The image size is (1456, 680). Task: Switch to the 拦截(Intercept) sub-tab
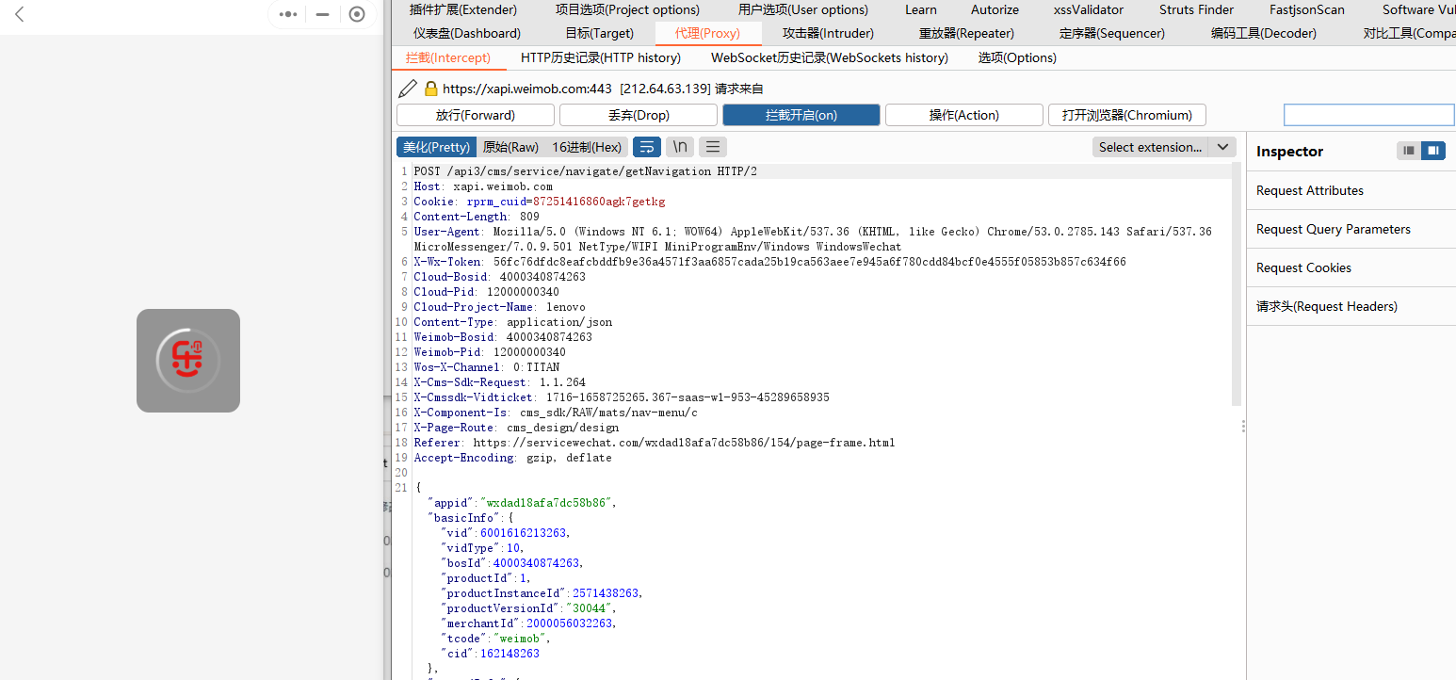pos(448,57)
